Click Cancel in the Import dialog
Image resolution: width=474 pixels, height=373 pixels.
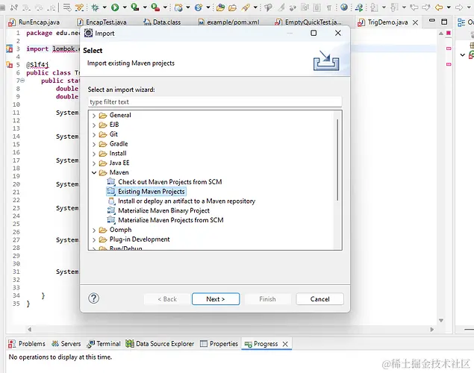tap(319, 299)
